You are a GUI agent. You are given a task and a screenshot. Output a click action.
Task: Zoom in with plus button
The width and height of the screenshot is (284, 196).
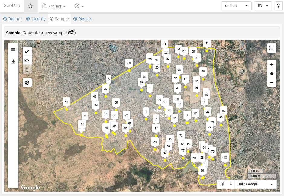272,64
